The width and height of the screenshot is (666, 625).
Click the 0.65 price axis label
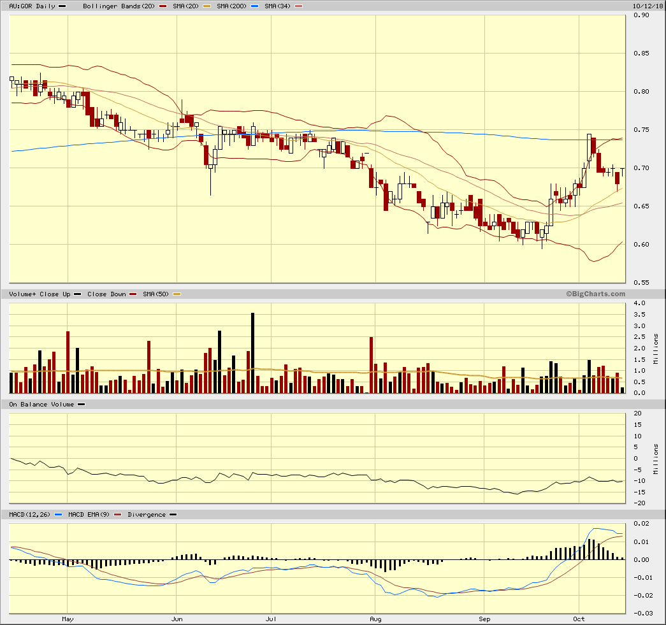point(641,206)
